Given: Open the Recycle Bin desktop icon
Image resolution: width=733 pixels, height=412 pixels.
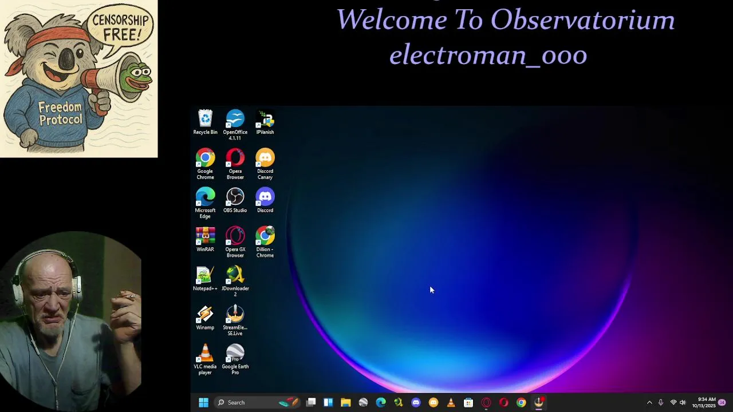Looking at the screenshot, I should (x=205, y=122).
